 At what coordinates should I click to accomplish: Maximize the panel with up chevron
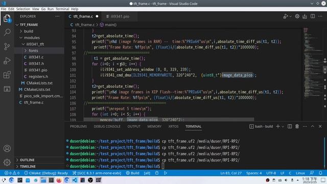(312, 126)
